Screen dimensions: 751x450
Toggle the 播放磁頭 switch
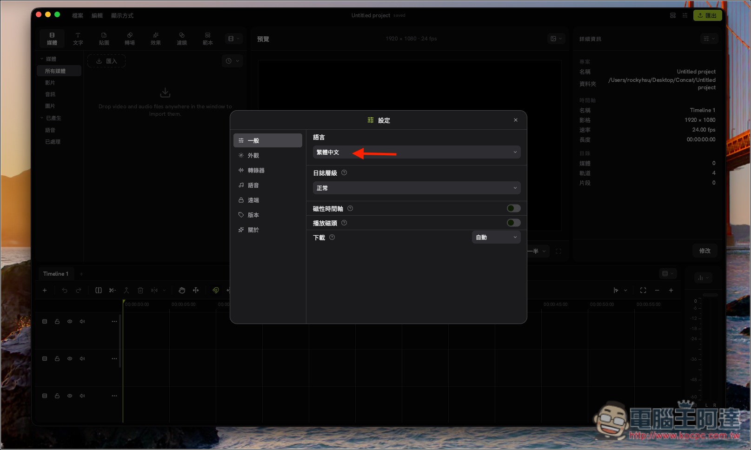click(x=513, y=223)
